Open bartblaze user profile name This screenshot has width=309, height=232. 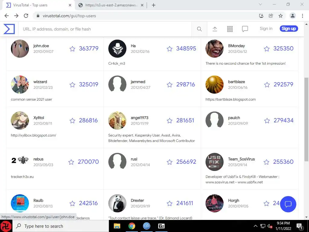pos(237,82)
